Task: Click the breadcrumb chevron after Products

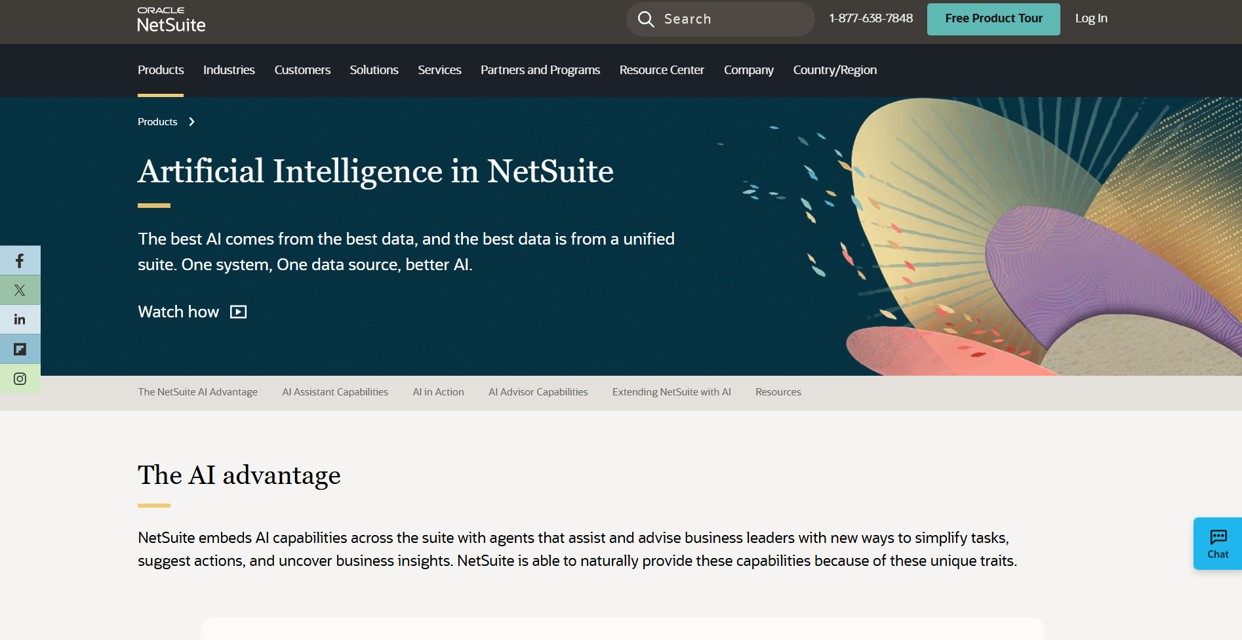Action: click(191, 122)
